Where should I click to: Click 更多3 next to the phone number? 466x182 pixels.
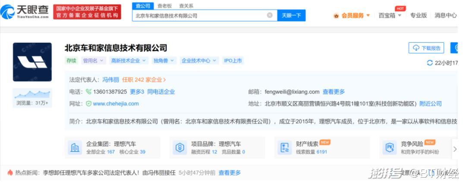[137, 92]
